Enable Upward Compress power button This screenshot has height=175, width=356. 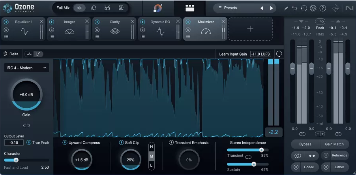[x=65, y=143]
